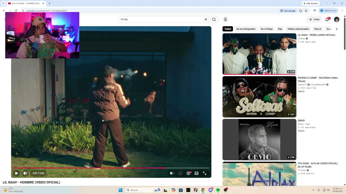Visit the Tivi Gunz channel link
Image resolution: width=346 pixels, height=194 pixels.
click(x=302, y=170)
